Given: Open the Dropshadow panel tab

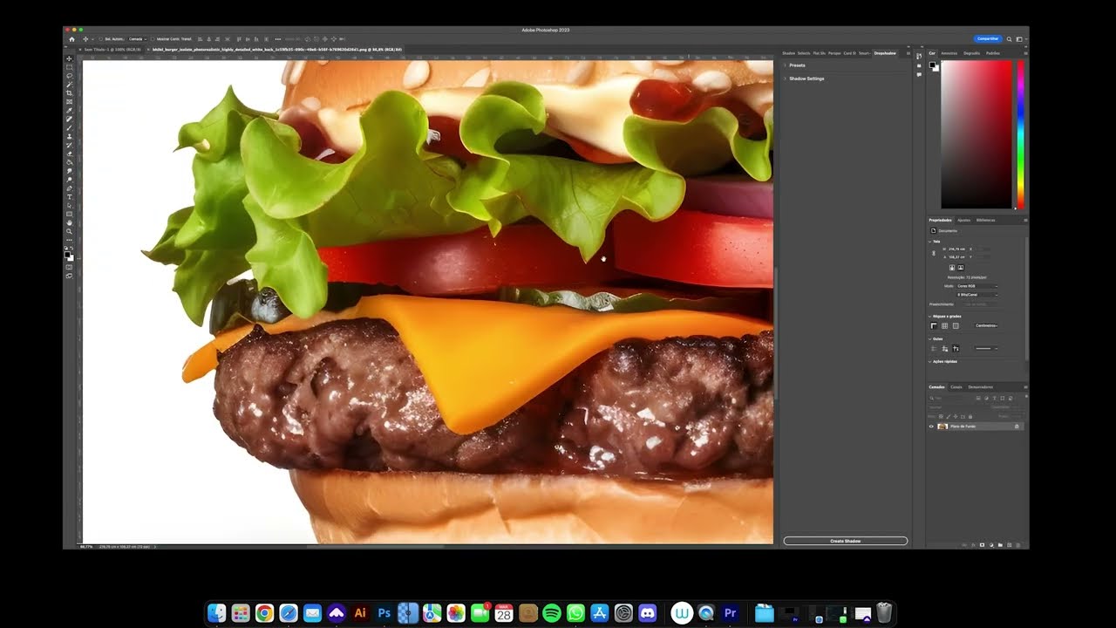Looking at the screenshot, I should click(x=885, y=53).
